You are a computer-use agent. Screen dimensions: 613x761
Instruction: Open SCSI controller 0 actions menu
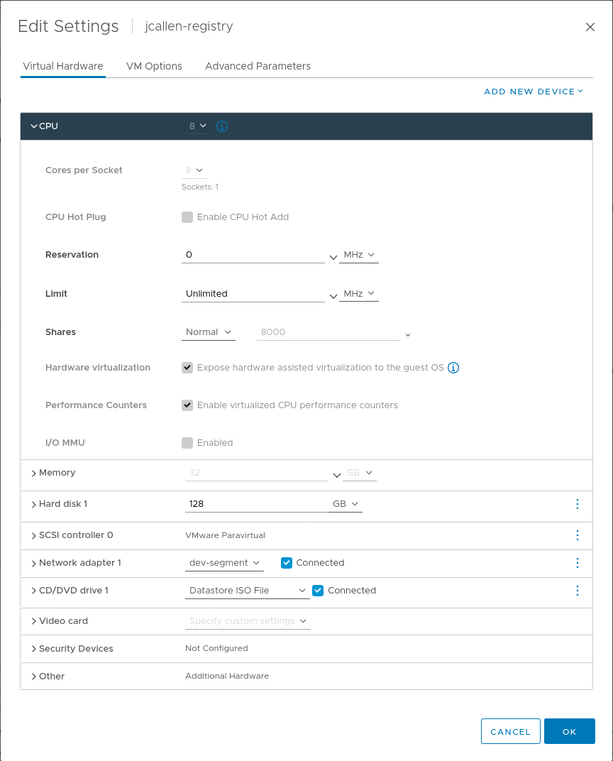click(x=577, y=535)
